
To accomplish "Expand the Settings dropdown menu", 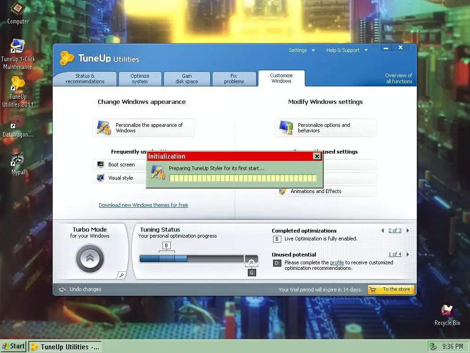I will click(x=302, y=50).
